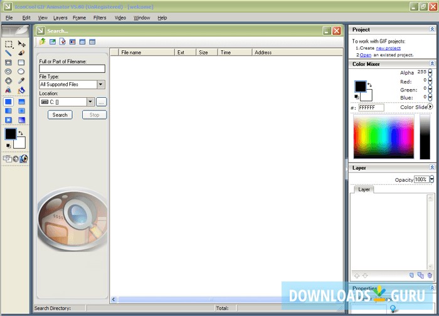Collapse the Color Mixer panel
The height and width of the screenshot is (316, 439).
432,63
